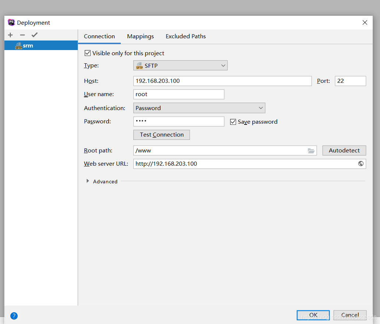The image size is (380, 324).
Task: Switch to the Connection tab
Action: [x=99, y=36]
